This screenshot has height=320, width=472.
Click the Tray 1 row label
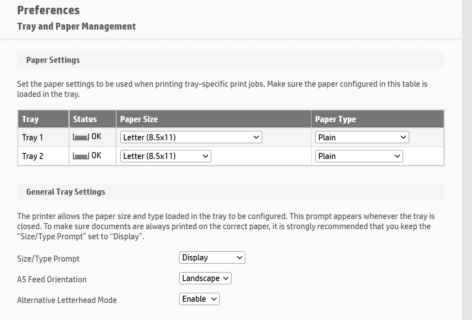[32, 137]
